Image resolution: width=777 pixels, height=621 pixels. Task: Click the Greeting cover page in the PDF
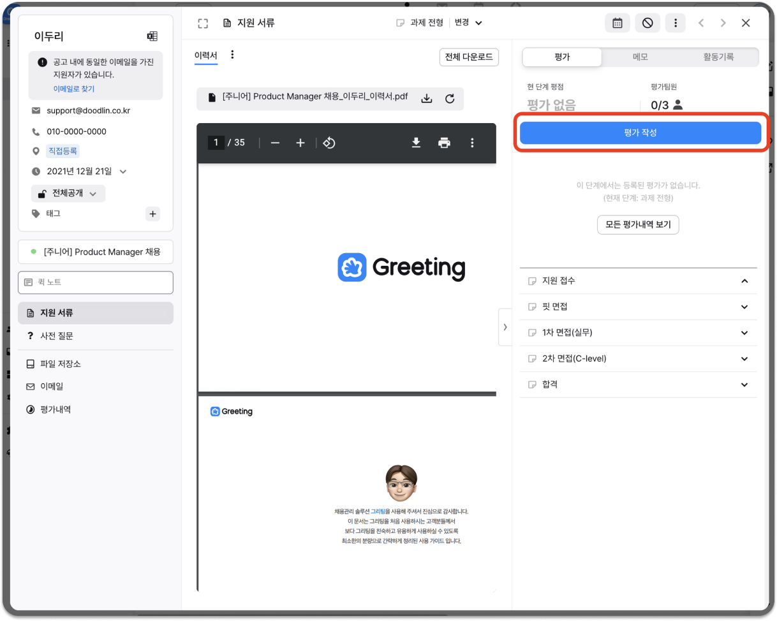346,277
